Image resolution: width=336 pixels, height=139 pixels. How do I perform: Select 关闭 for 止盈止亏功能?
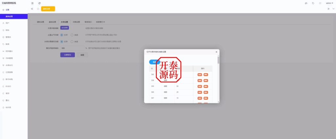72,35
